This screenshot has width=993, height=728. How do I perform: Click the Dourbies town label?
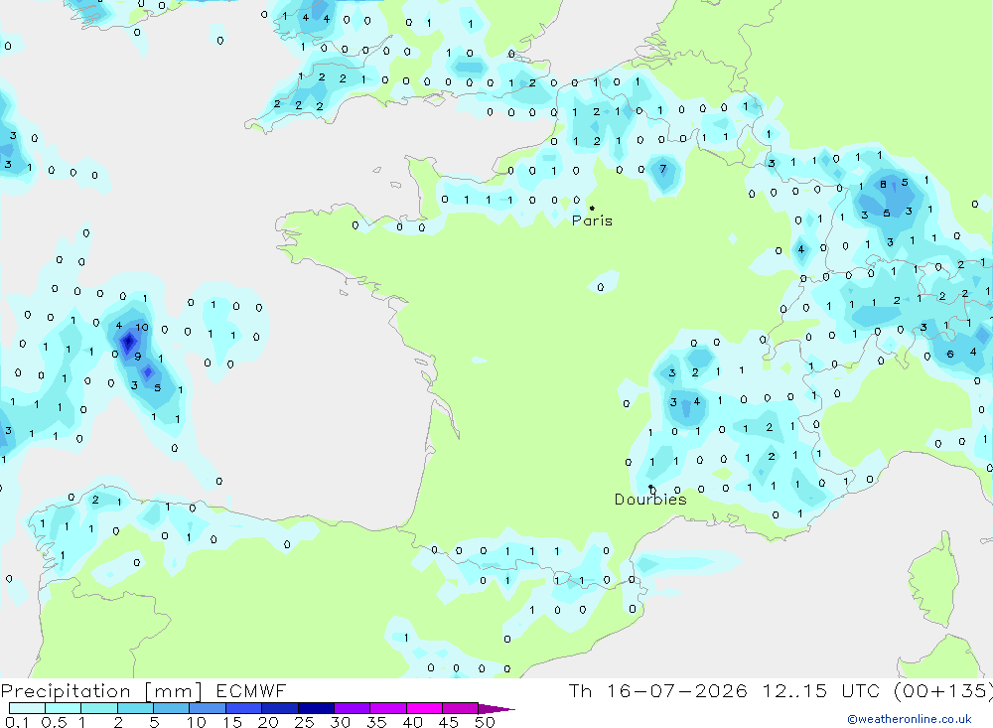click(650, 500)
